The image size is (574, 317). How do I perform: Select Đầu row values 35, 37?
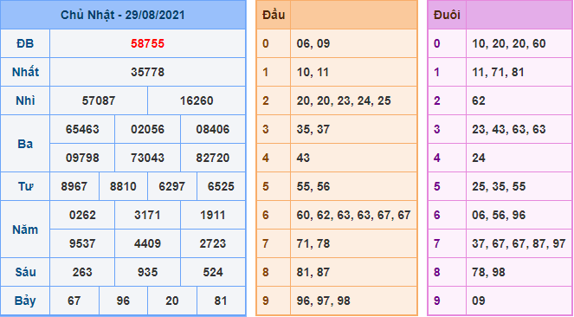coord(313,129)
